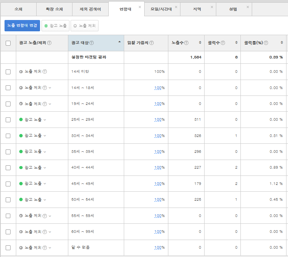Image resolution: width=288 pixels, height=257 pixels.
Task: Sort by 노출수 column arrows
Action: (200, 43)
